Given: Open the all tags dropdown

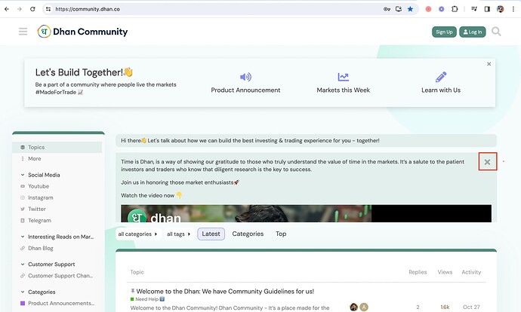Looking at the screenshot, I should coord(178,234).
